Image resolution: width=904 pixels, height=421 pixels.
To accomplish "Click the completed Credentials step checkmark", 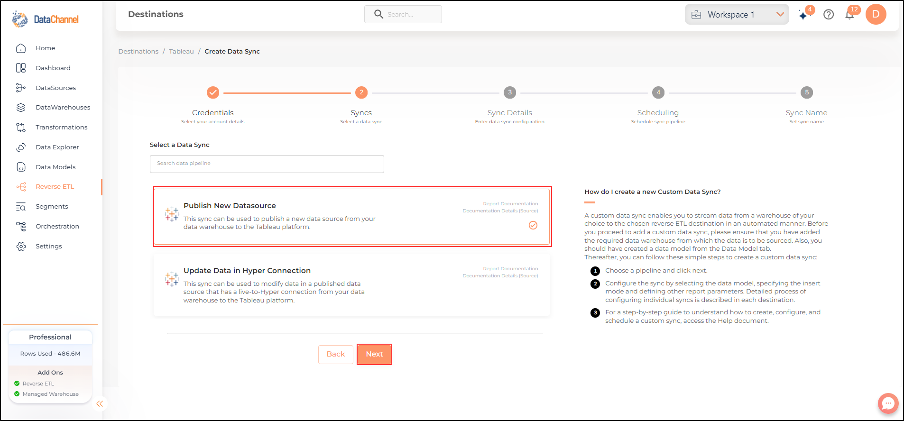I will point(213,92).
